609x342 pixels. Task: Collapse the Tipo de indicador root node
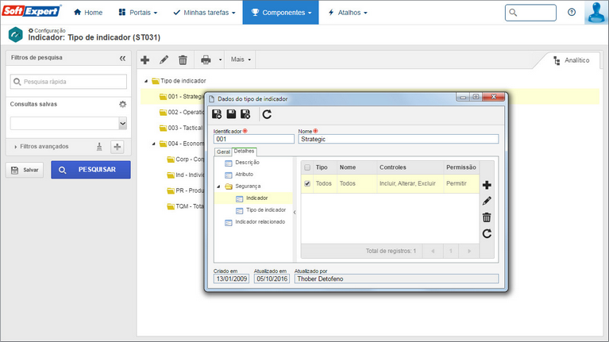(146, 81)
